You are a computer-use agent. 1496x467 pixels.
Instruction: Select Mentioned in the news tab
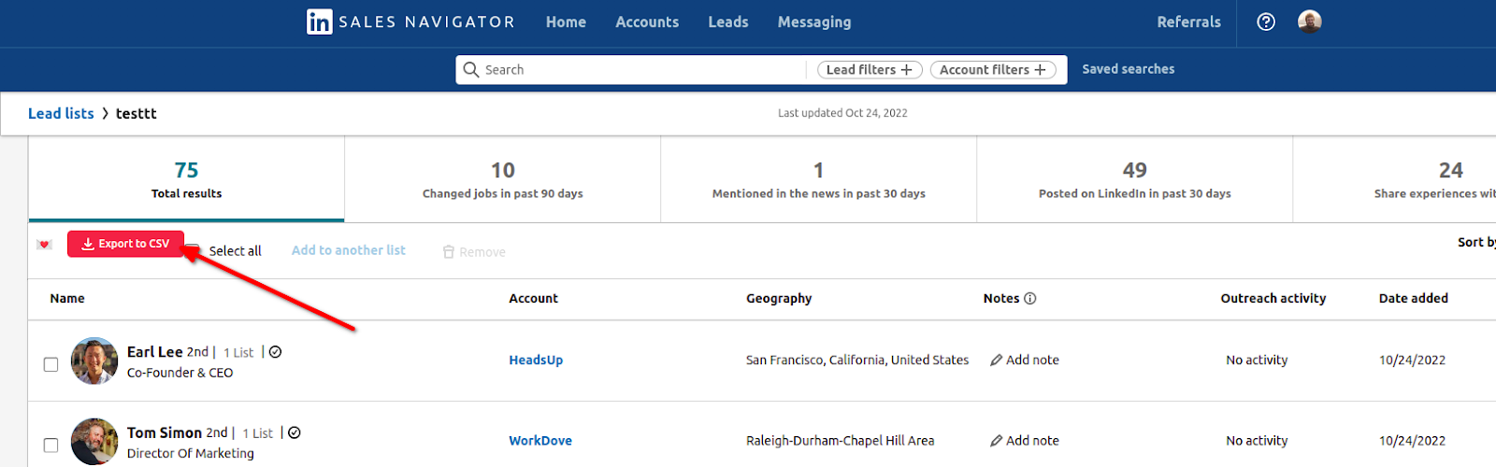819,179
